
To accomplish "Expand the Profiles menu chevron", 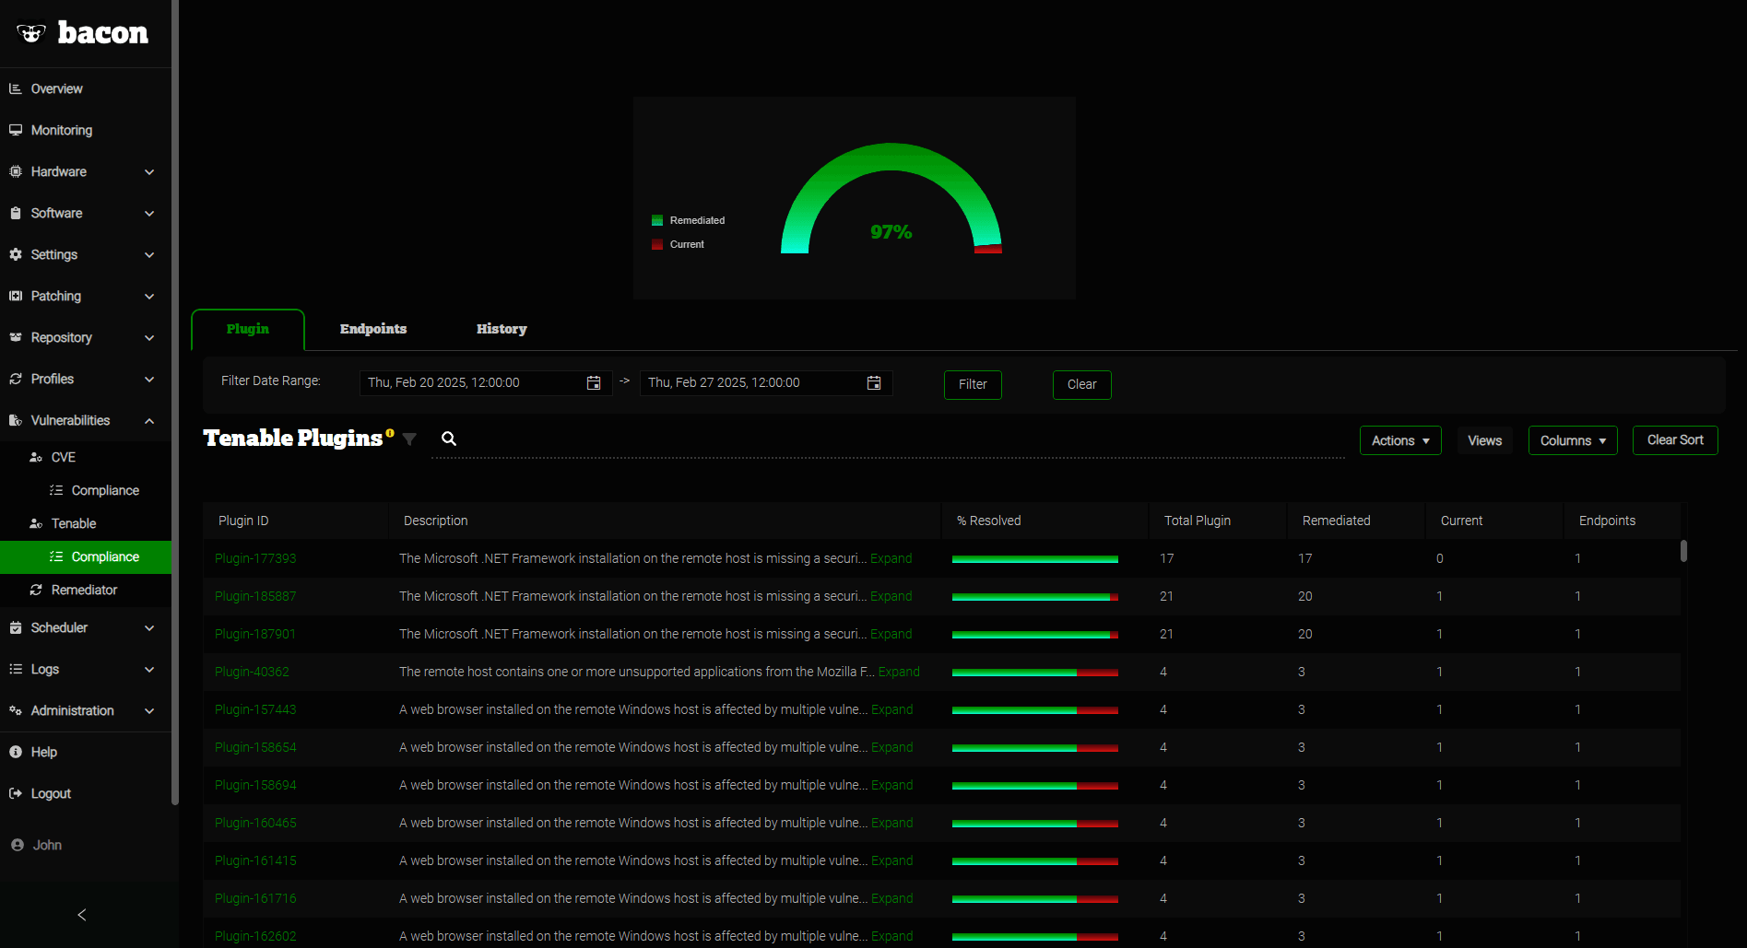I will pos(149,380).
